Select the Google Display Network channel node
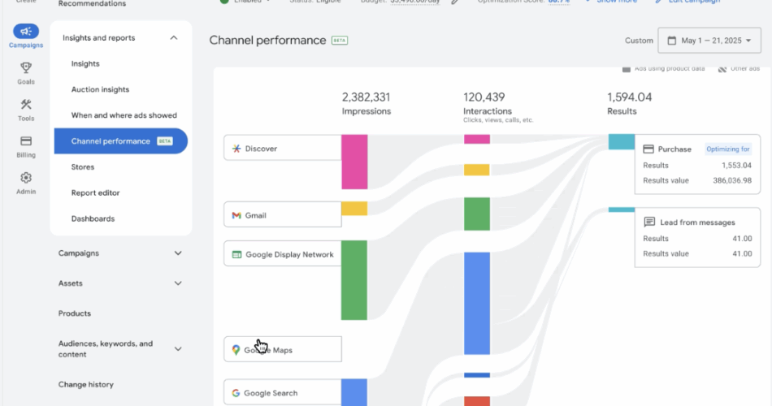 click(283, 254)
